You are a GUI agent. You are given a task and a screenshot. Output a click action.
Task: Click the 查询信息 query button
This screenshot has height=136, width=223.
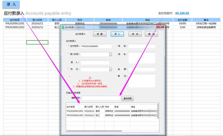click(x=128, y=98)
